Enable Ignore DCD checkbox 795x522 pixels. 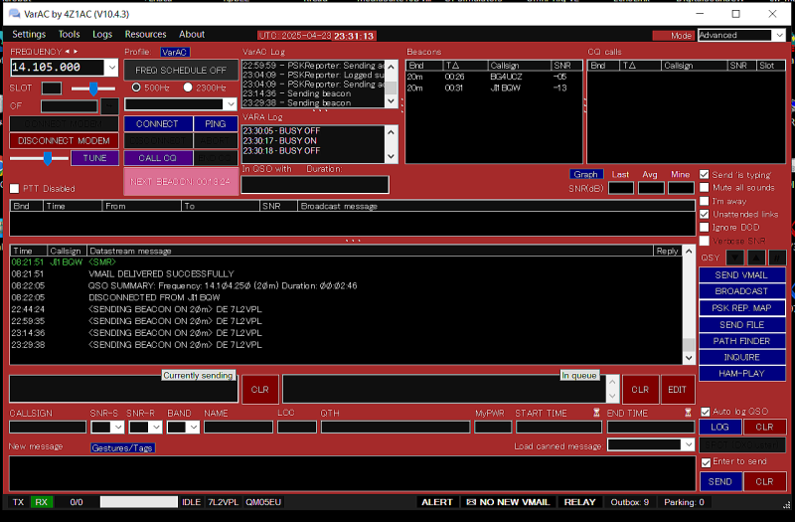coord(705,228)
